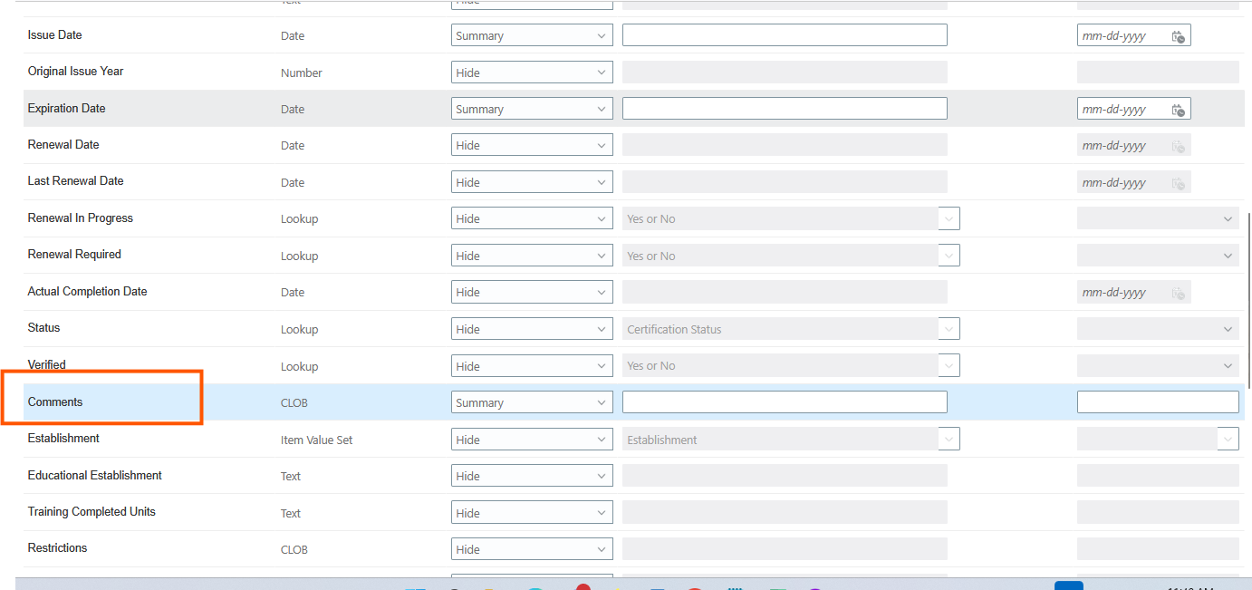Select the Educational Establishment label
1252x590 pixels.
pyautogui.click(x=95, y=476)
